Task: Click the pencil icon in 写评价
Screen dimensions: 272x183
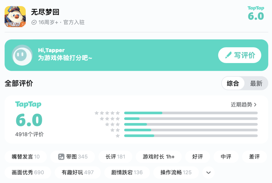Action: (x=228, y=55)
